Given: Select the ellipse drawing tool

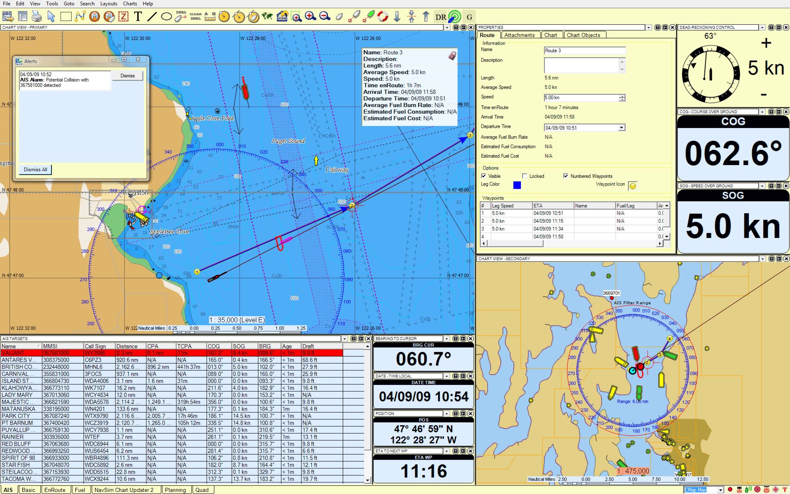Looking at the screenshot, I should [x=166, y=16].
